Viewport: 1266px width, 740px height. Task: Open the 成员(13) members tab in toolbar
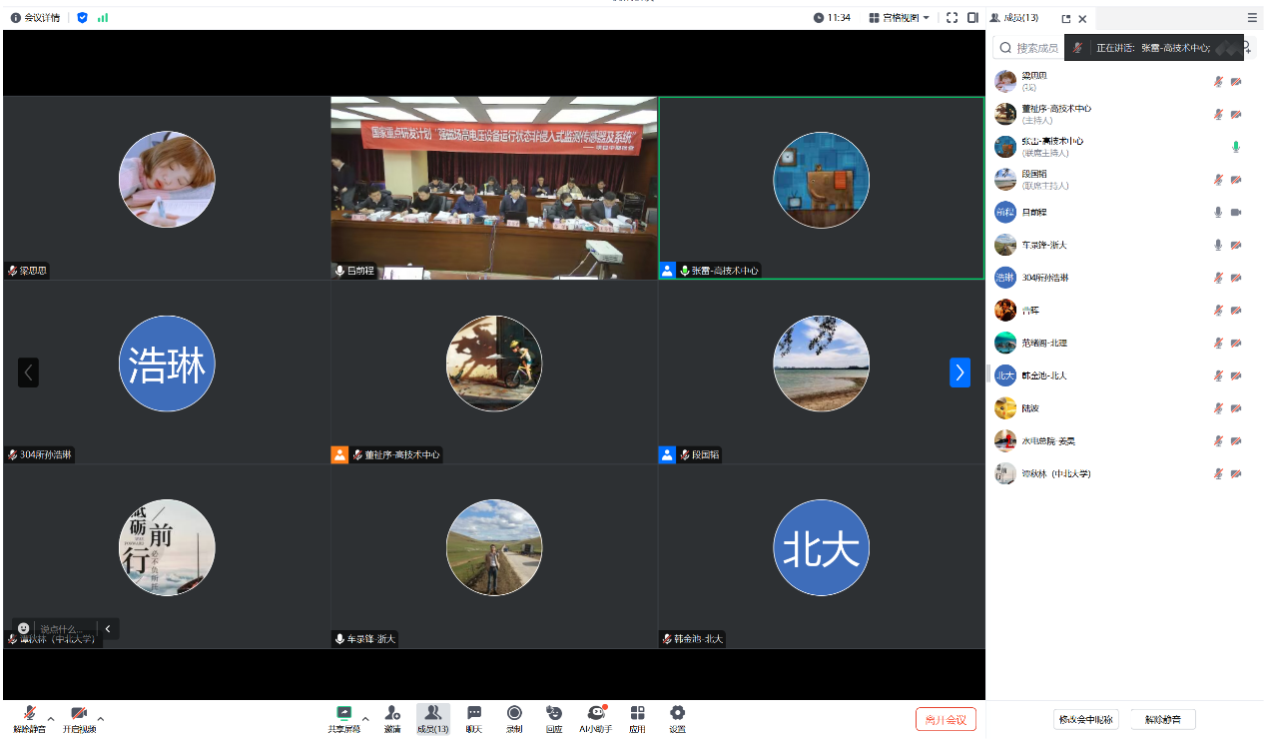click(x=433, y=717)
